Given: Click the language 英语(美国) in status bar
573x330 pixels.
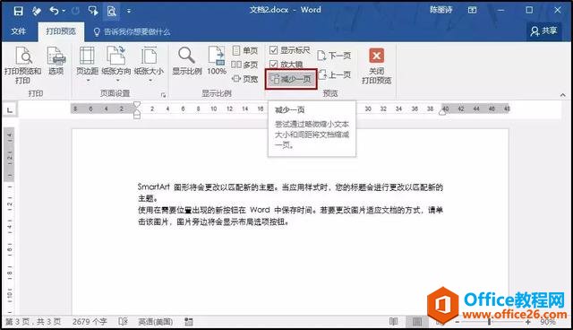Looking at the screenshot, I should [x=156, y=322].
